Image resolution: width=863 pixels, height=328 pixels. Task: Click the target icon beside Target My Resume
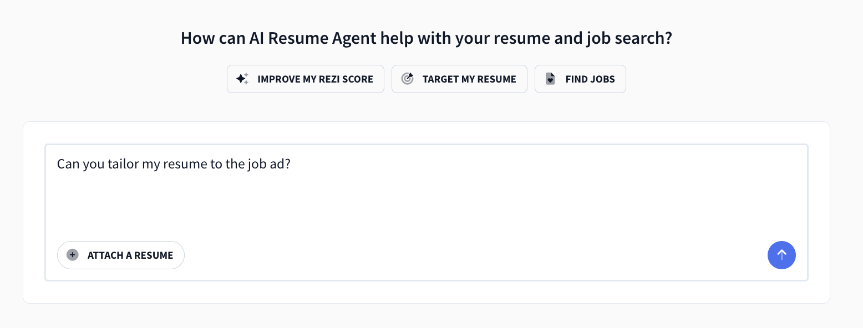click(407, 79)
